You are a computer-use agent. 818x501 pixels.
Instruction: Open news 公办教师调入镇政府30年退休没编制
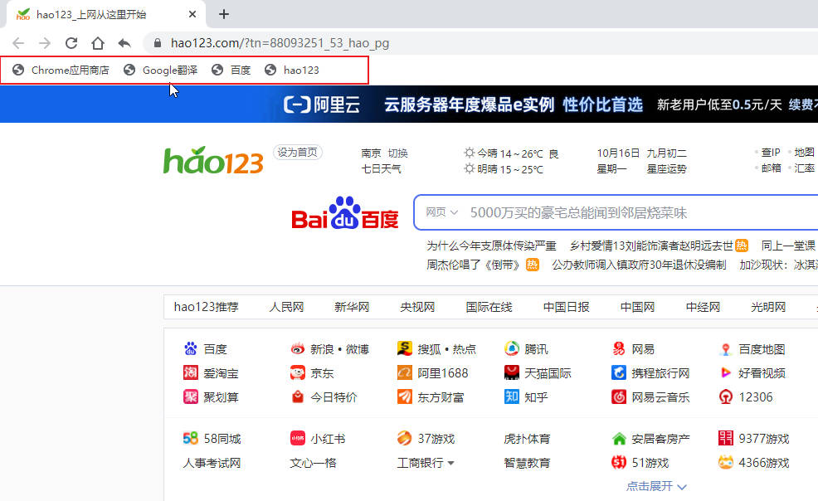coord(639,265)
